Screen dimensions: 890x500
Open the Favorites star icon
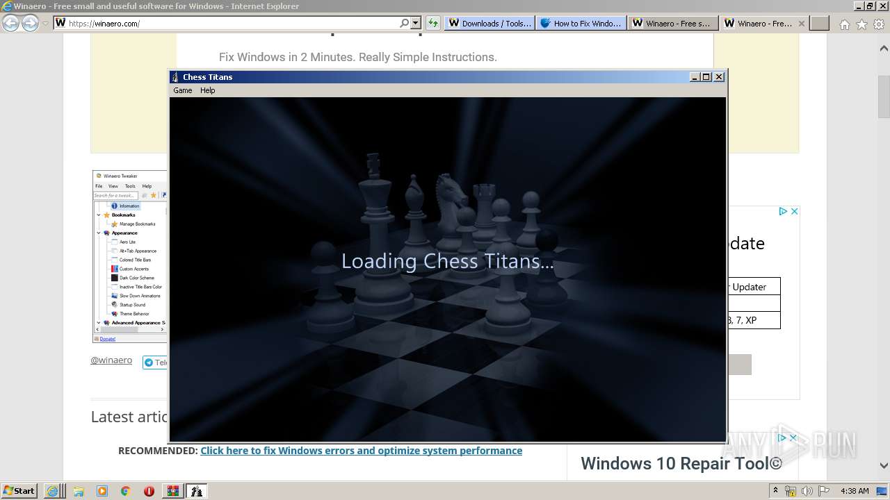[x=861, y=24]
